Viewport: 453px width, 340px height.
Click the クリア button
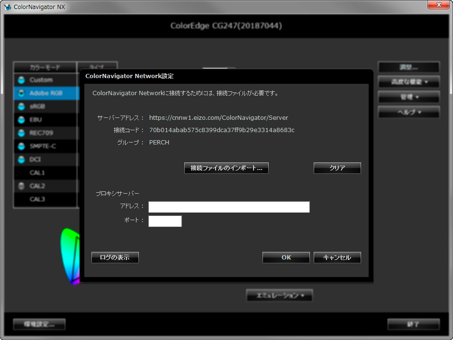[x=337, y=168]
